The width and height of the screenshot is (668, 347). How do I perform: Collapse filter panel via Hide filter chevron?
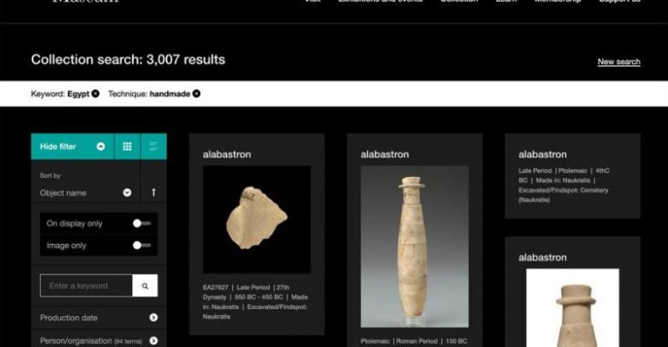(x=100, y=147)
